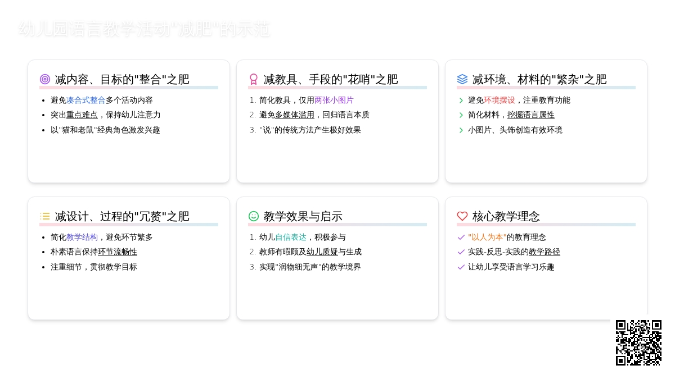Screen dimensions: 675x379
Task: Click the award ribbon icon beside 减教具、手段的"花哨"之肥
Action: (x=254, y=79)
